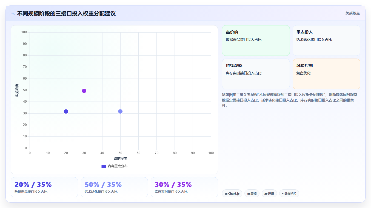
Task: Click the 实施难度 y-axis title
Action: tap(17, 90)
